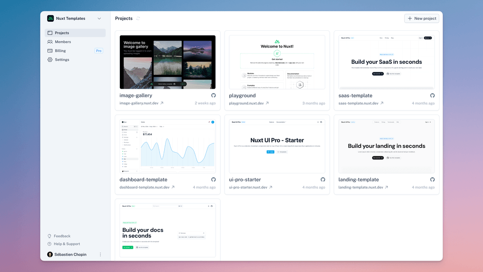Screen dimensions: 483x272
Task: Click the Settings gear icon
Action: [50, 59]
